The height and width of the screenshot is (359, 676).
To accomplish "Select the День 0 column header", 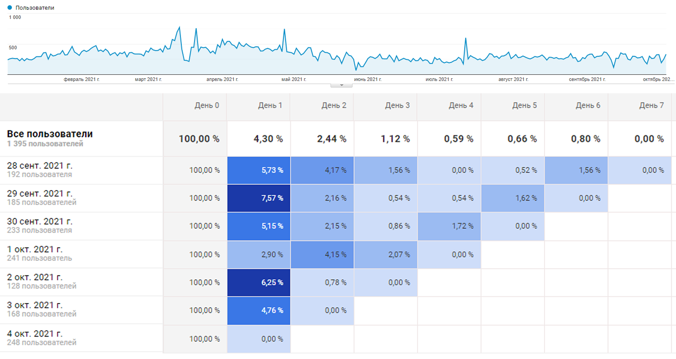I will click(206, 106).
